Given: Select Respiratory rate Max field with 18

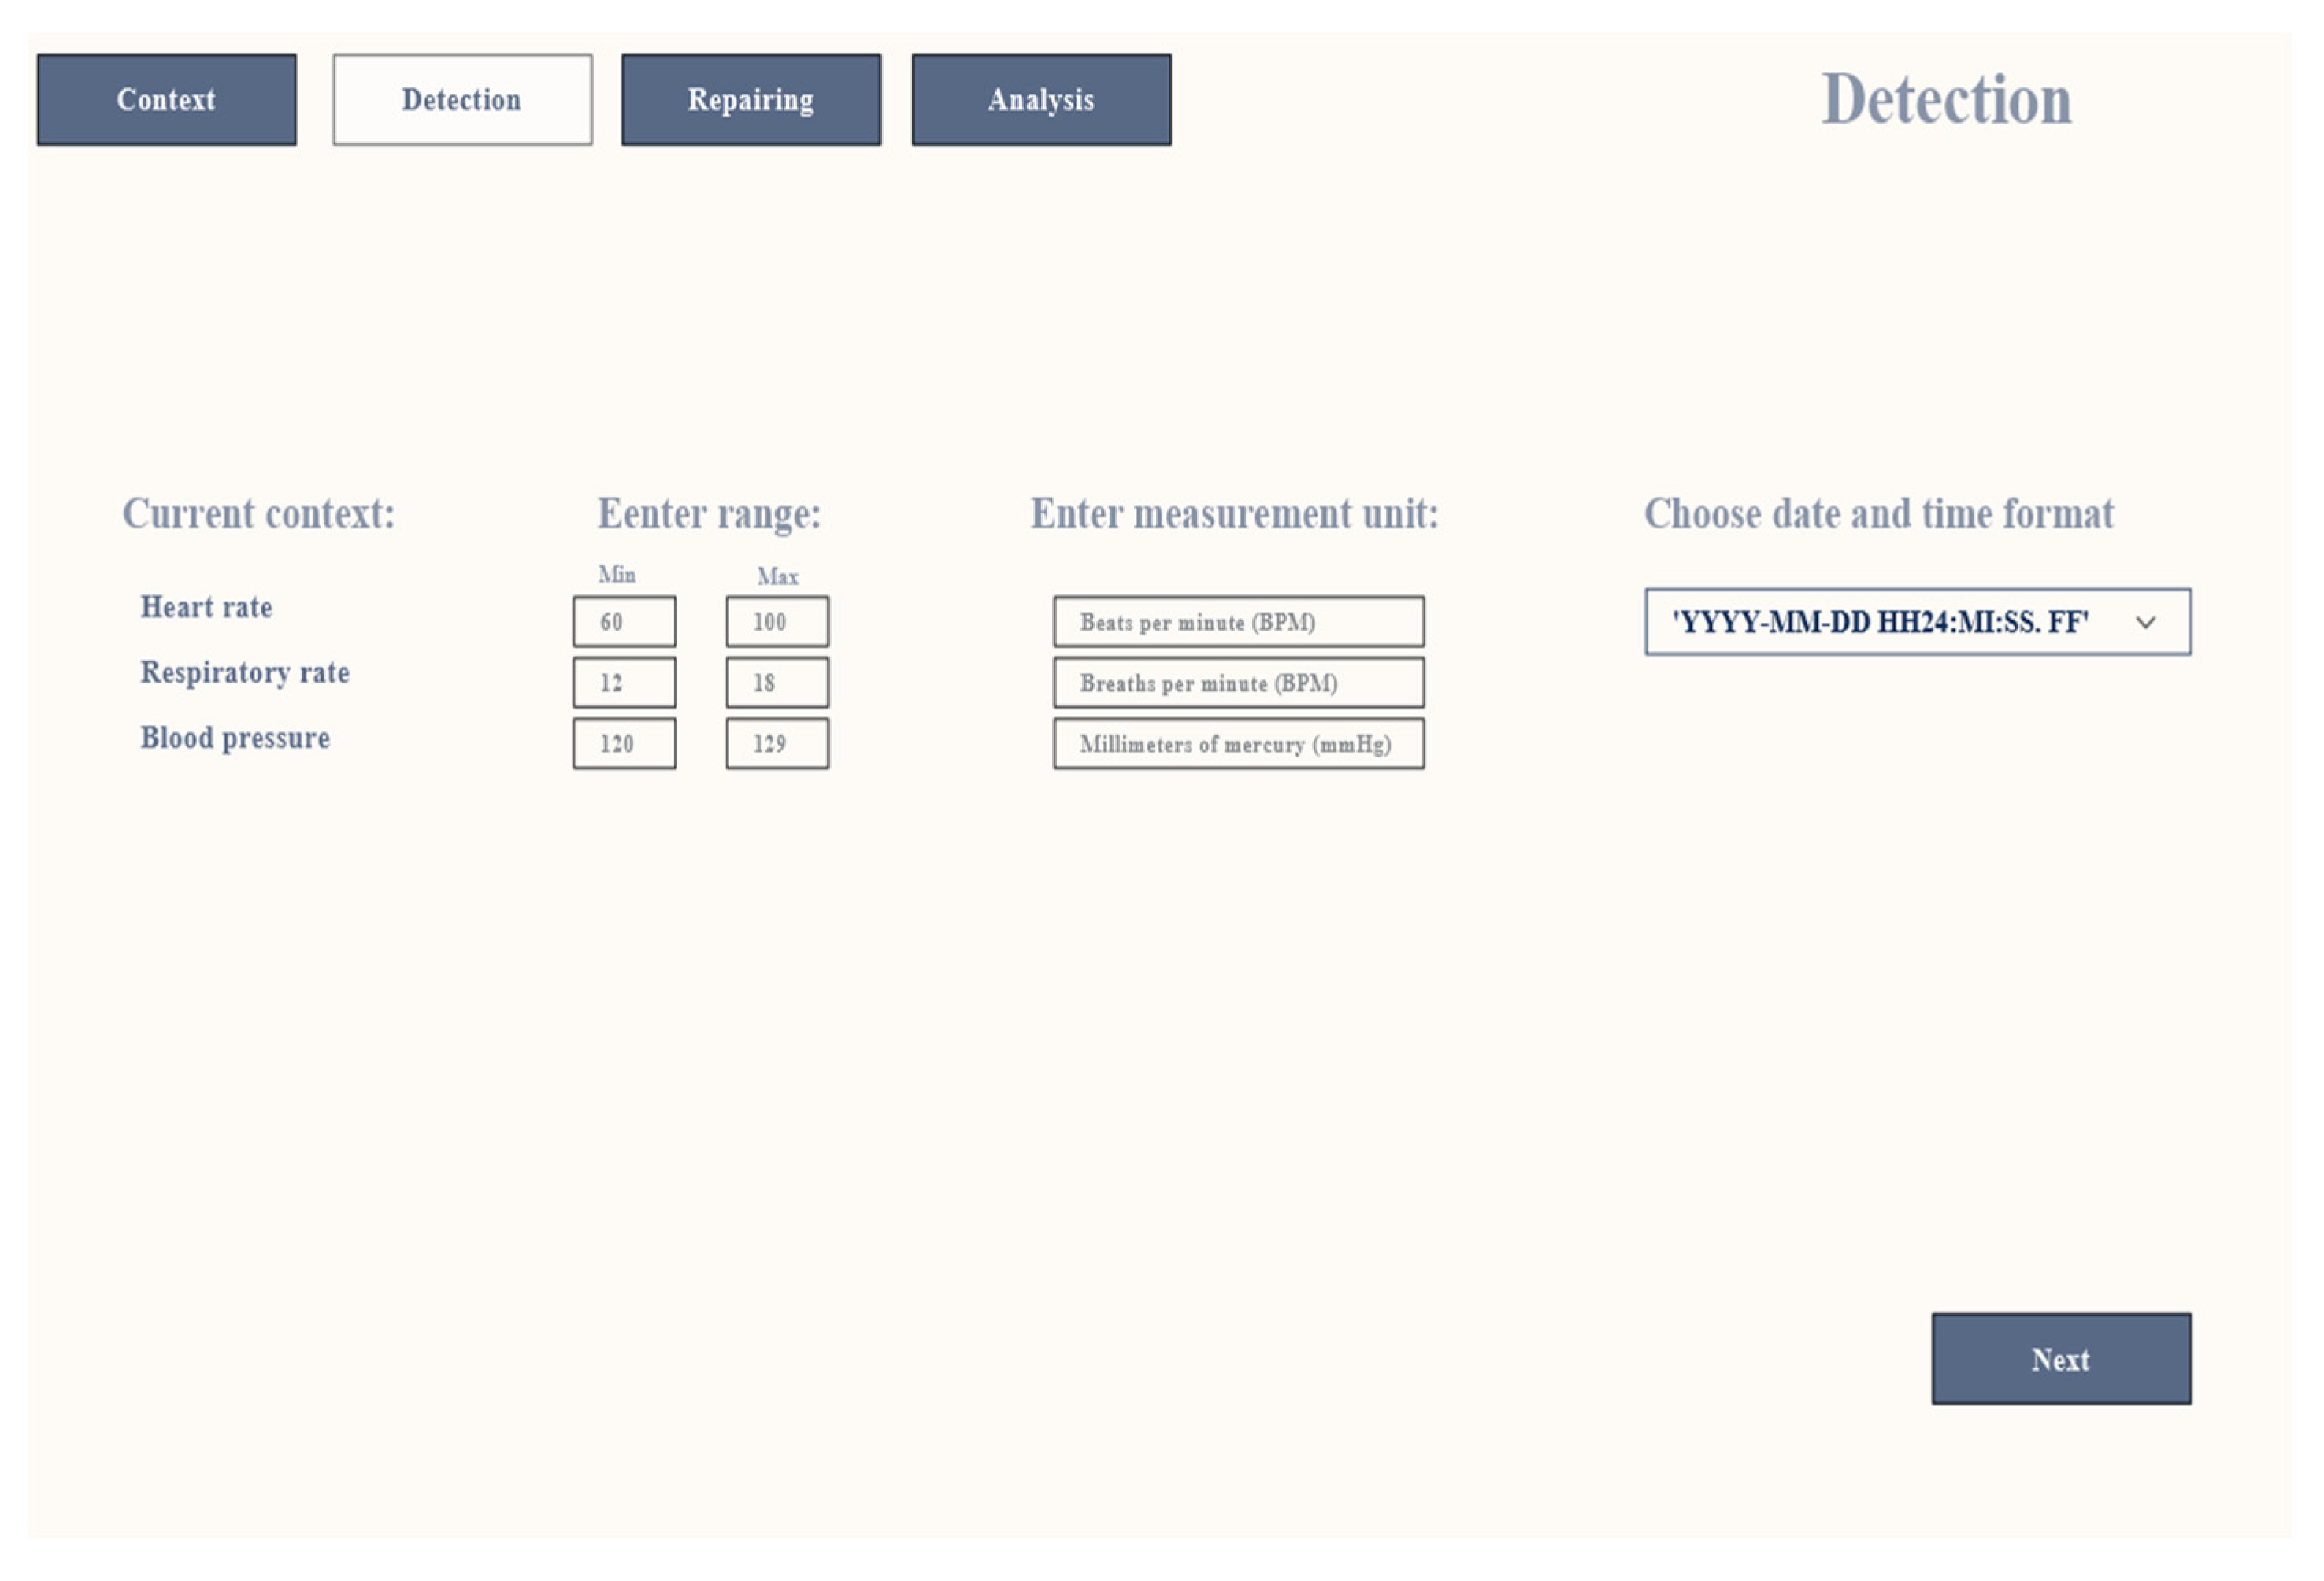Looking at the screenshot, I should pos(777,683).
